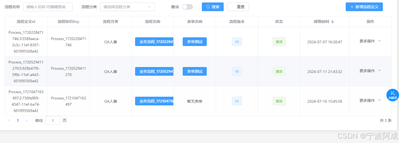
Task: Click the 新增流程定义 button
Action: 364,7
